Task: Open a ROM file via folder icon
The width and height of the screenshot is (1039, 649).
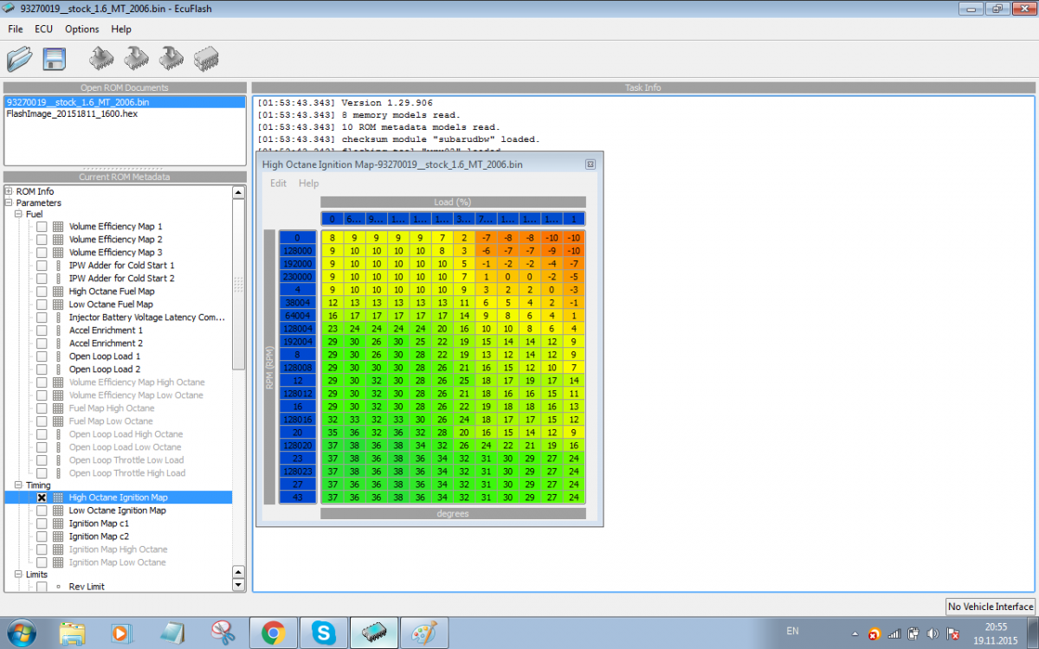Action: 19,59
